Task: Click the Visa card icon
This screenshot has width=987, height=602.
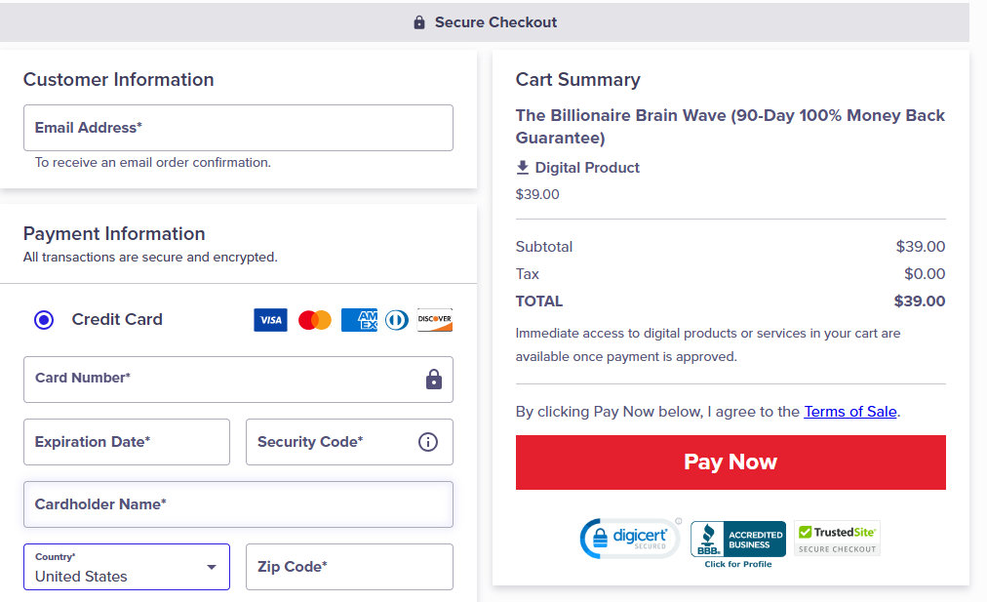Action: pyautogui.click(x=270, y=319)
